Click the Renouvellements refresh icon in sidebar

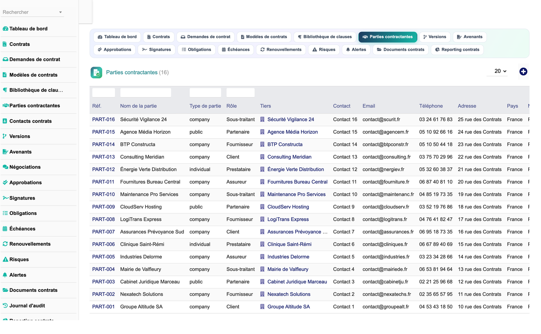5,244
